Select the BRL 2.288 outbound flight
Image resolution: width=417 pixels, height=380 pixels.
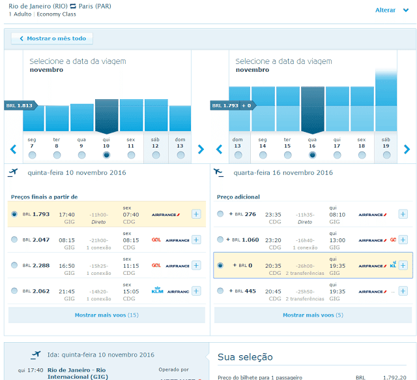tap(14, 265)
